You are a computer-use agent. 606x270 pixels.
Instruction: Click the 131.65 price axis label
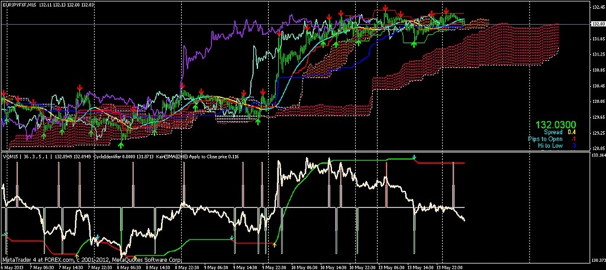598,39
